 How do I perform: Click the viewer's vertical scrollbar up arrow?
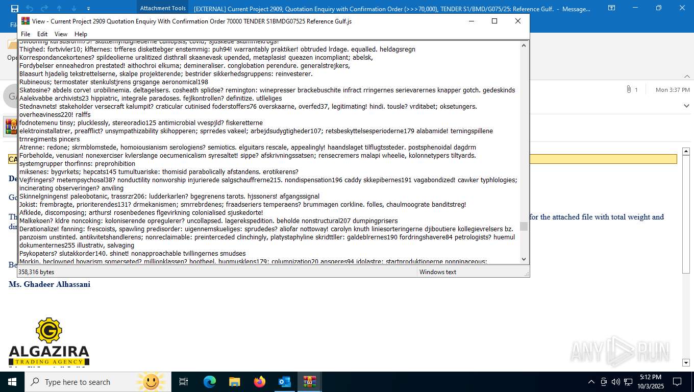[524, 45]
